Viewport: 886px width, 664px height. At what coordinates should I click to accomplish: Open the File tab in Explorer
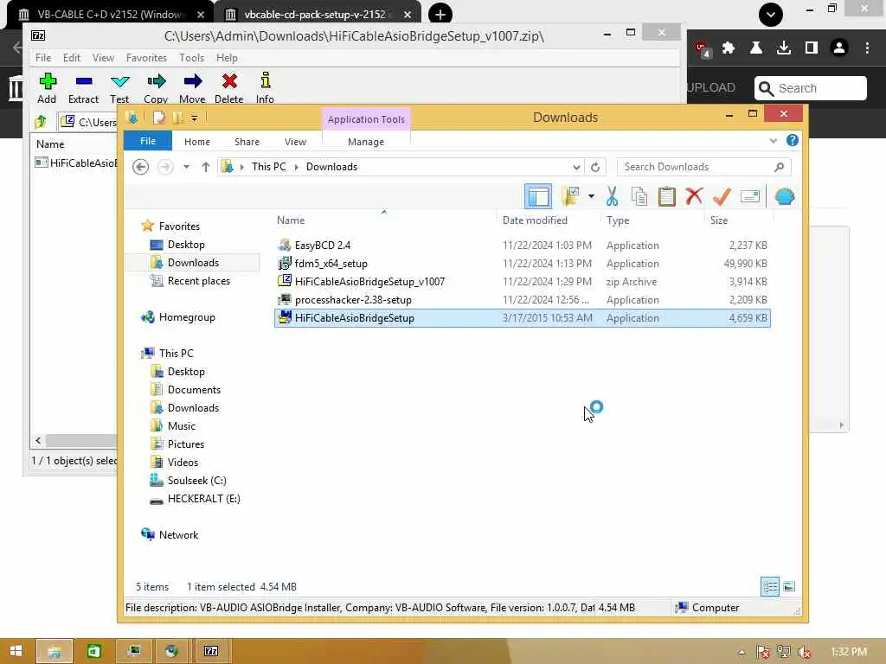point(147,141)
